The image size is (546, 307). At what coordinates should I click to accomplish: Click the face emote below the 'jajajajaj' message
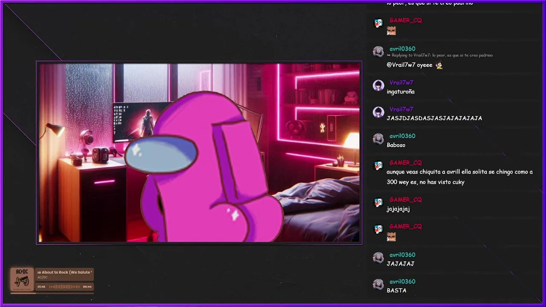(391, 237)
